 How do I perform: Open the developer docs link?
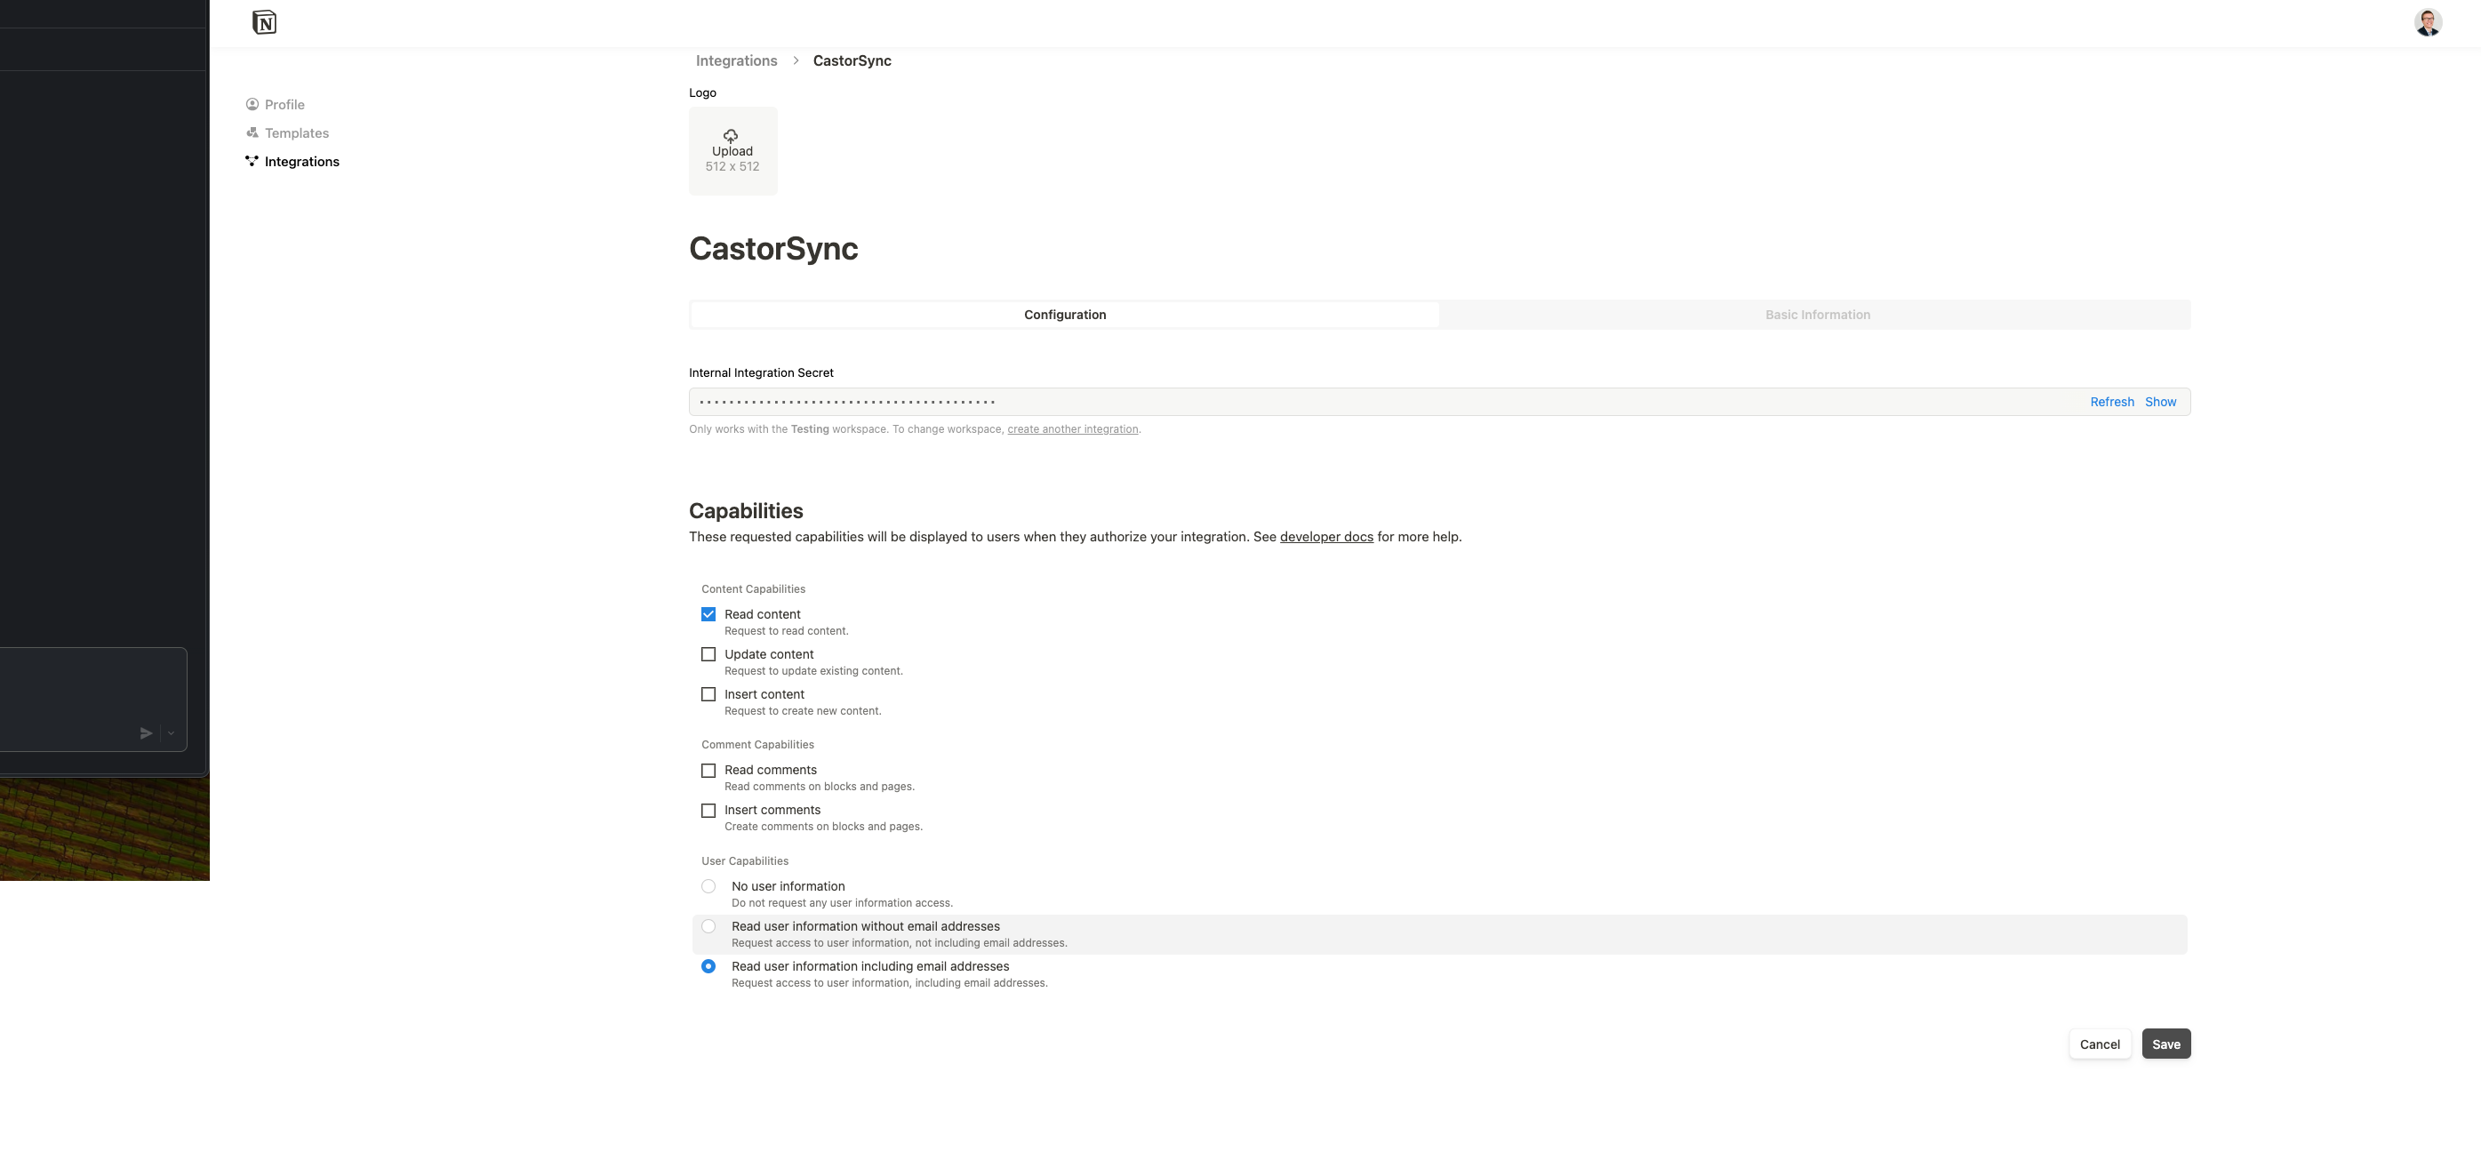(x=1325, y=537)
